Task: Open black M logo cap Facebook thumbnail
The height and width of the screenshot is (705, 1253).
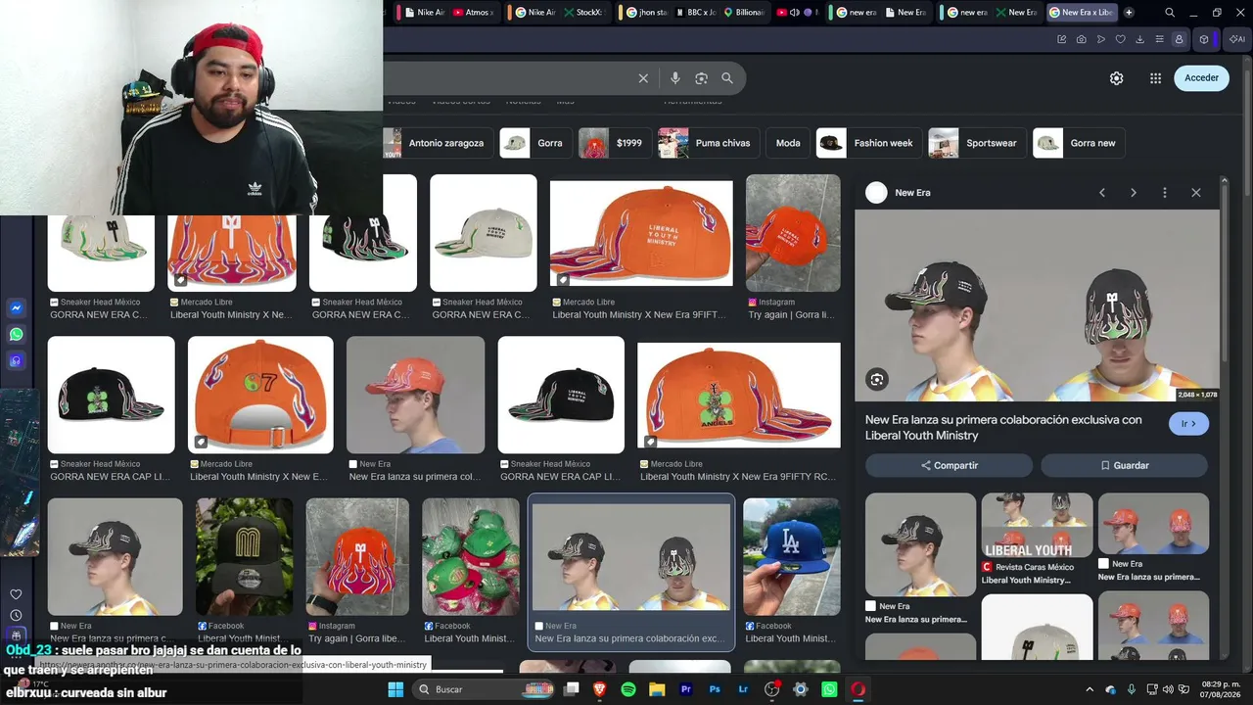Action: [245, 556]
